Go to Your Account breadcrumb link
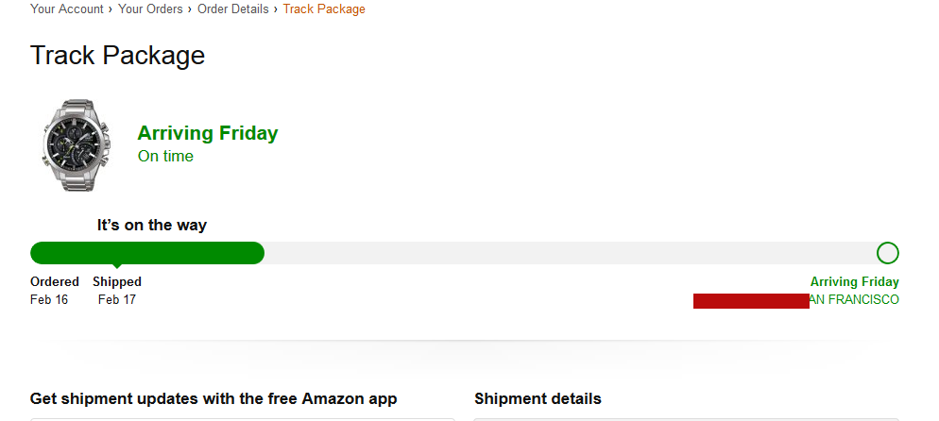The image size is (939, 421). click(67, 9)
